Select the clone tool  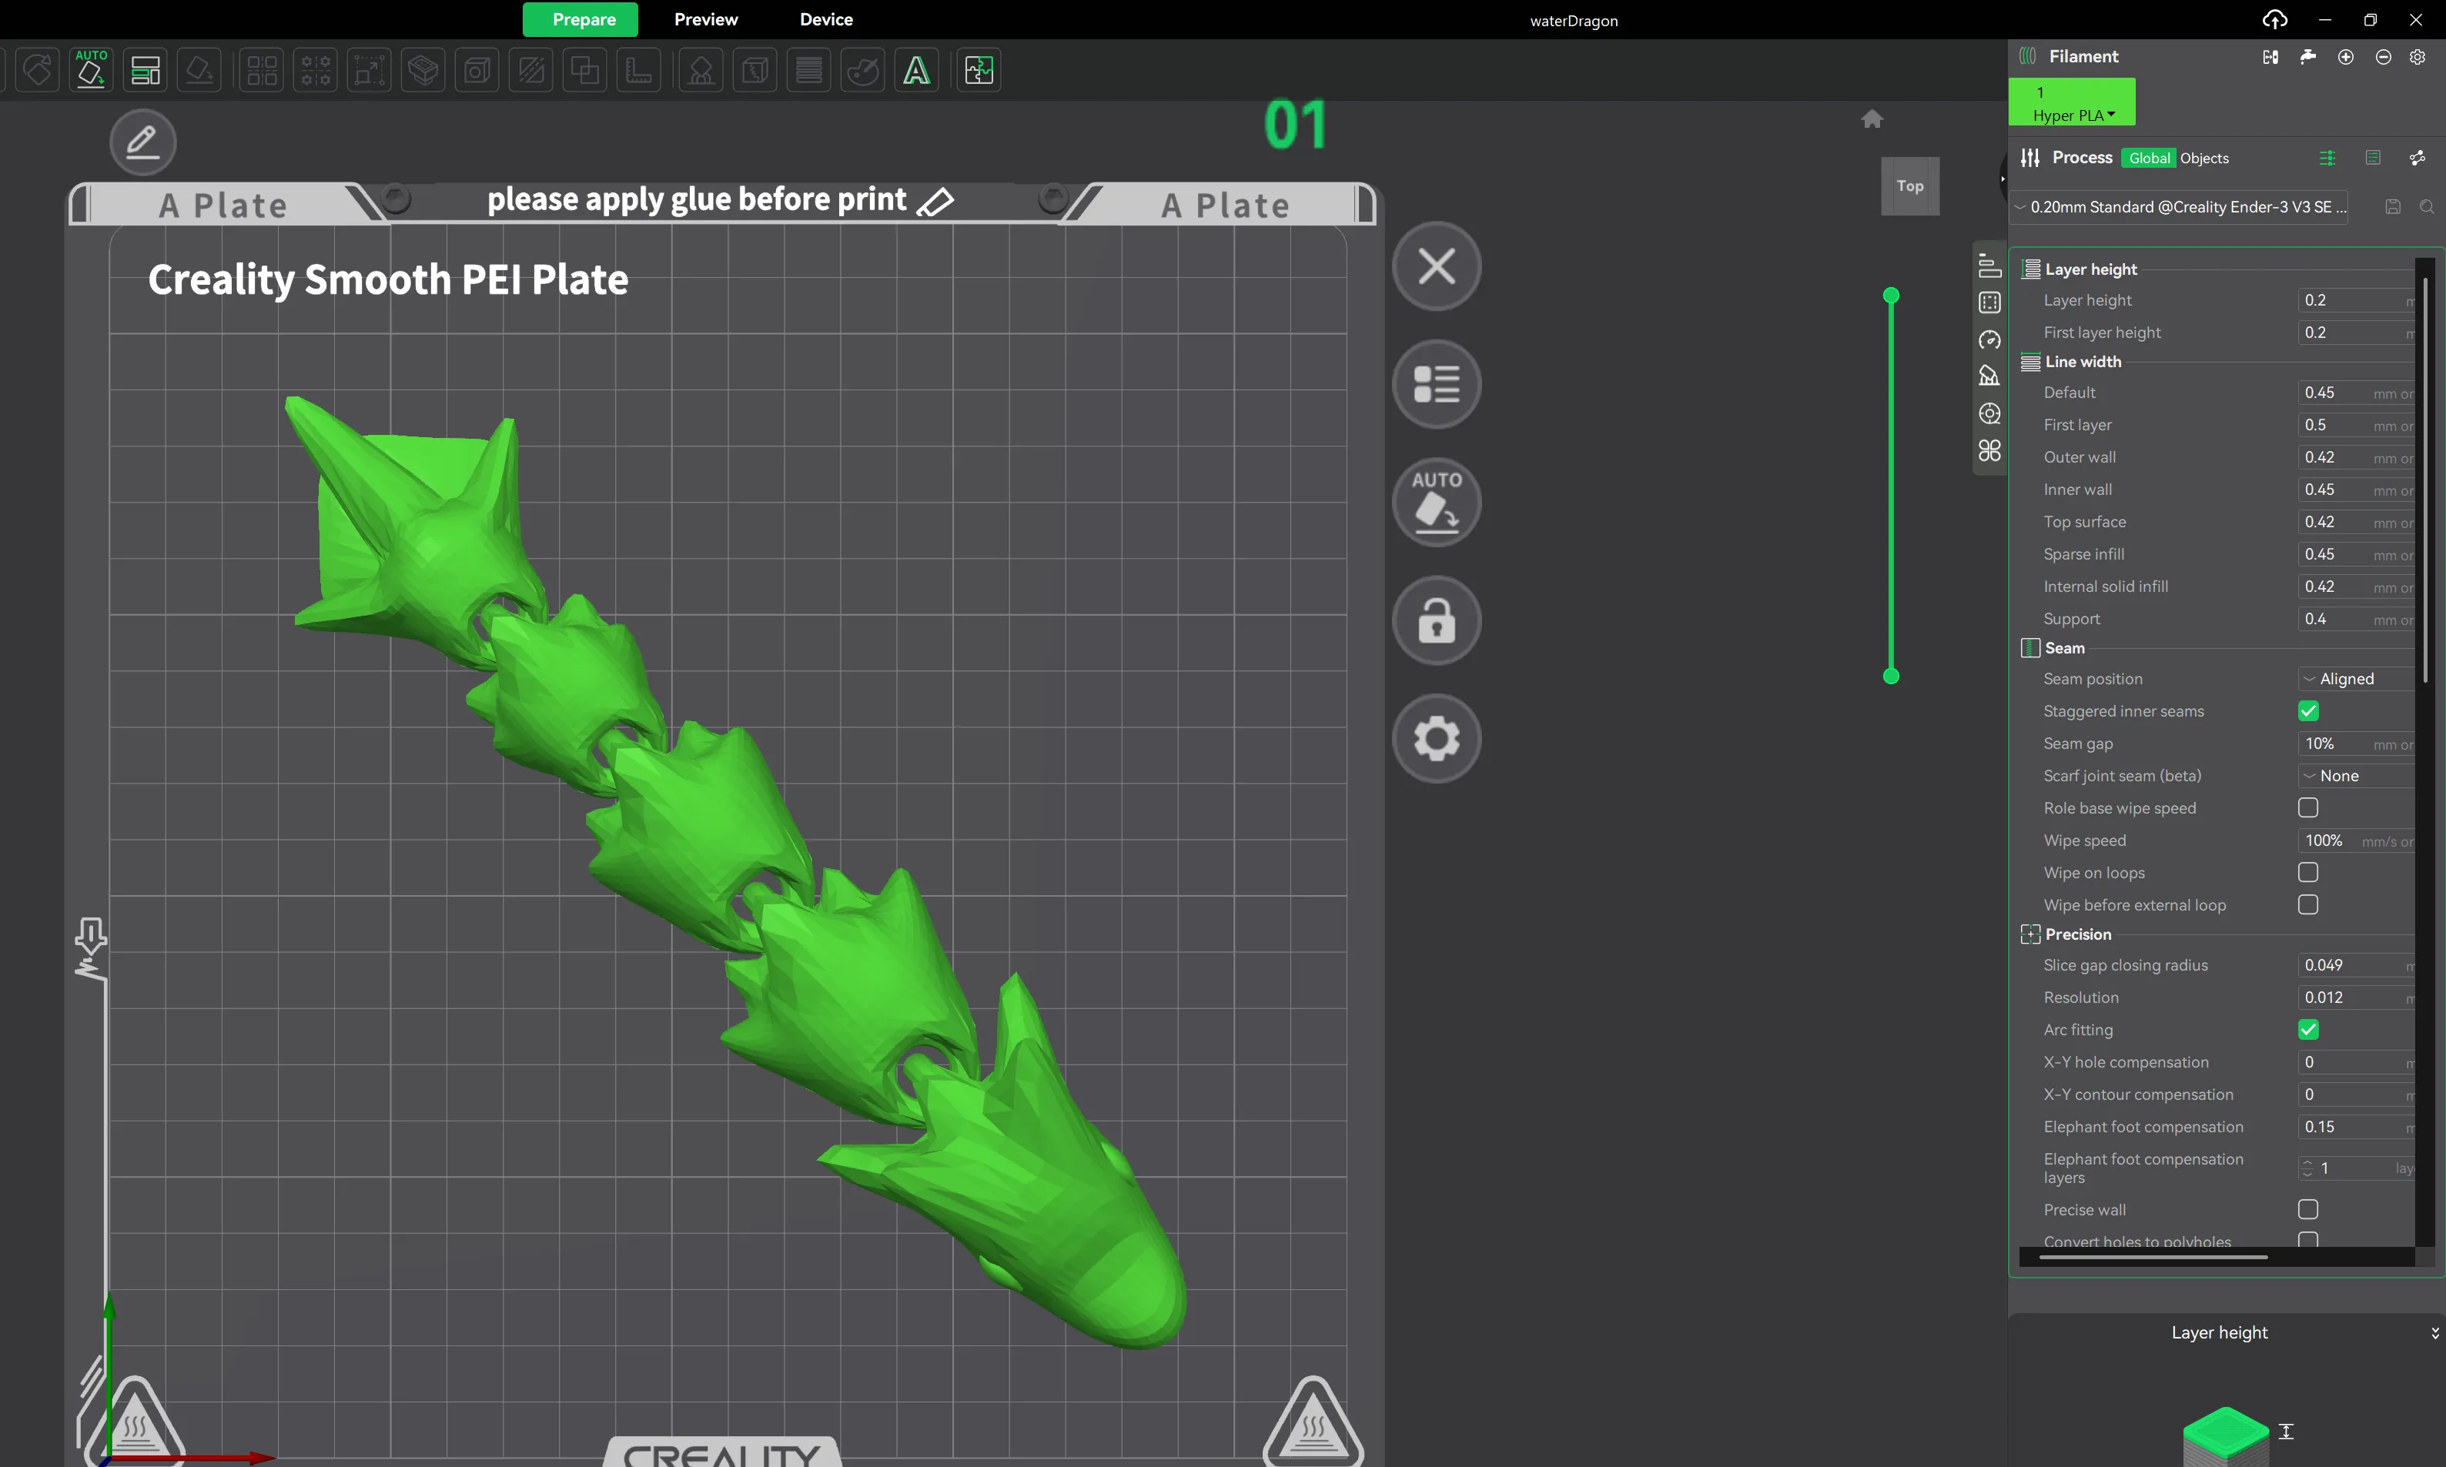(x=584, y=69)
